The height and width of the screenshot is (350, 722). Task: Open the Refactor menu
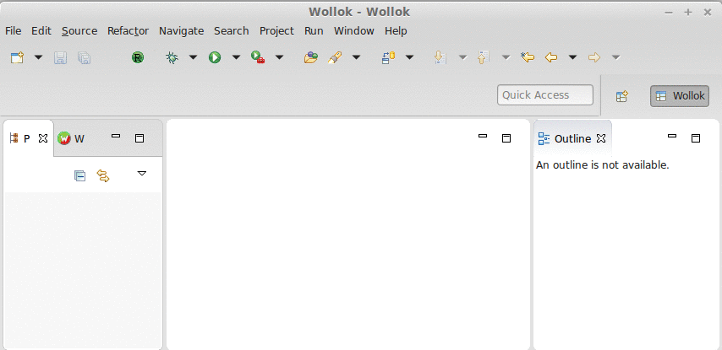[128, 30]
